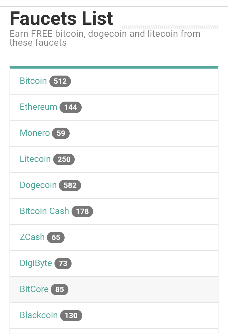Select the Monero faucet entry

(x=35, y=133)
